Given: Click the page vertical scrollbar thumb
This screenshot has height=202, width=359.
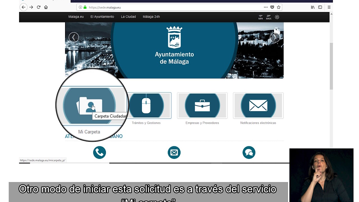Looking at the screenshot, I should pyautogui.click(x=331, y=66).
